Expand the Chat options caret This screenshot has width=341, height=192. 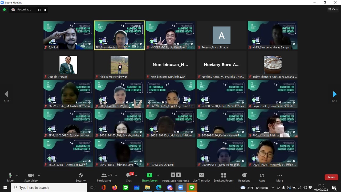pos(136,175)
